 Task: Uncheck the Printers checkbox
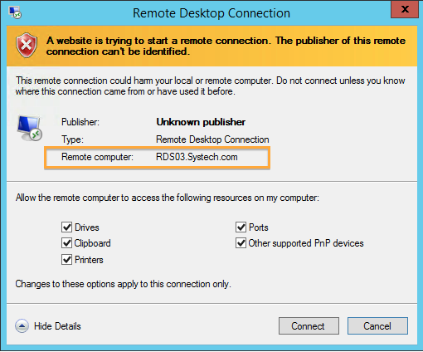66,260
